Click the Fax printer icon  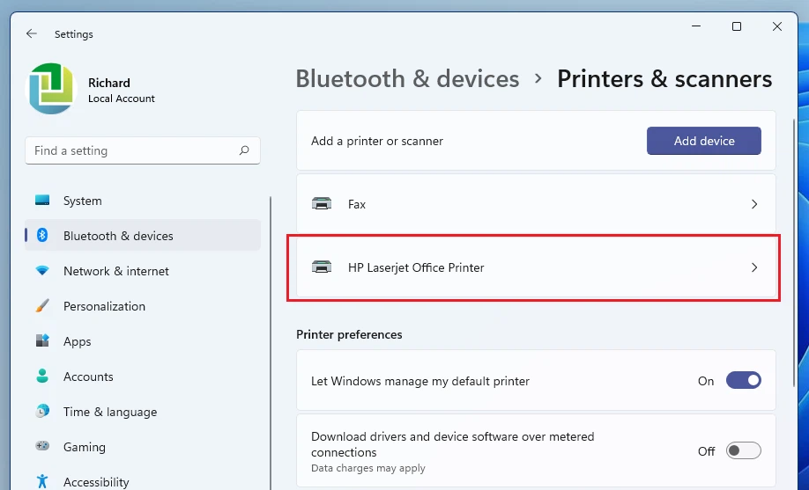(323, 204)
